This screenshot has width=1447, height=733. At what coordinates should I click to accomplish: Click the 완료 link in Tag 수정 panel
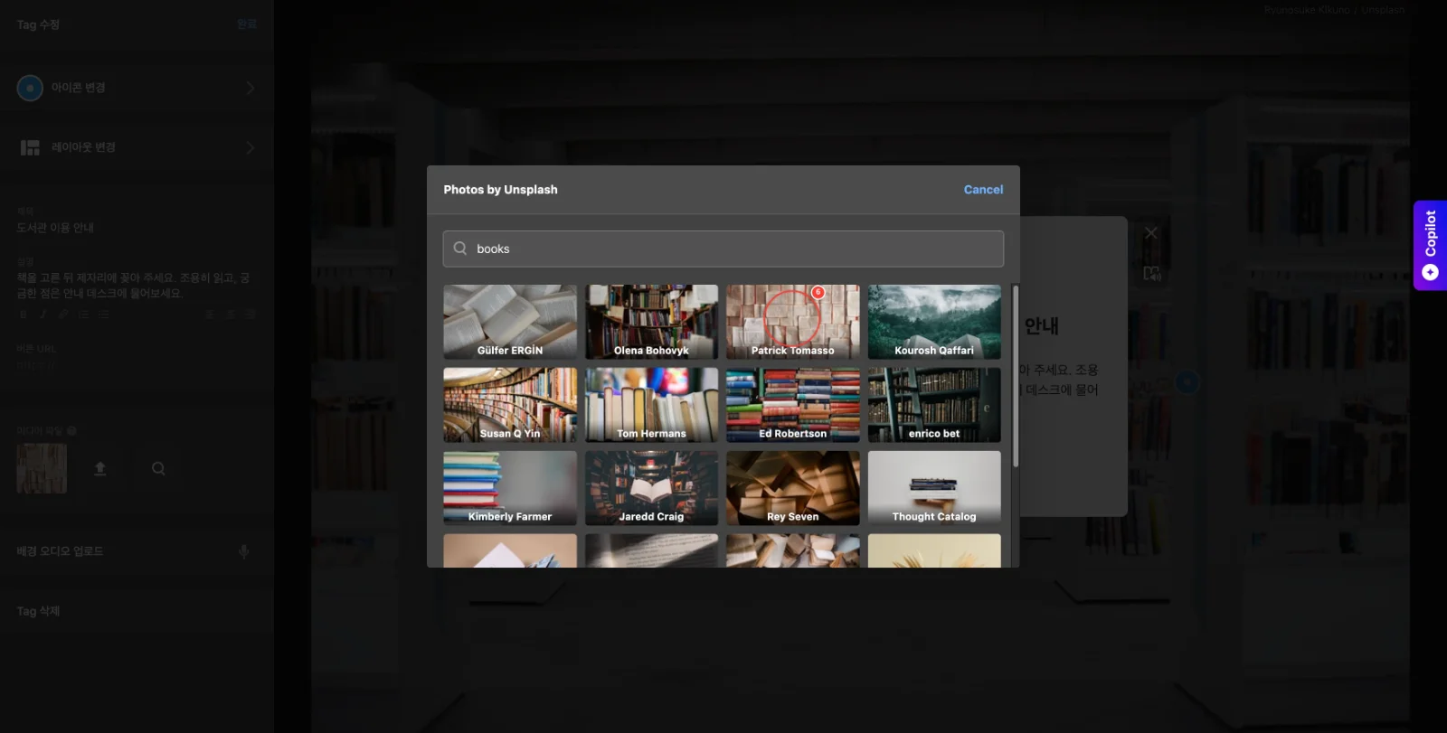[x=247, y=24]
